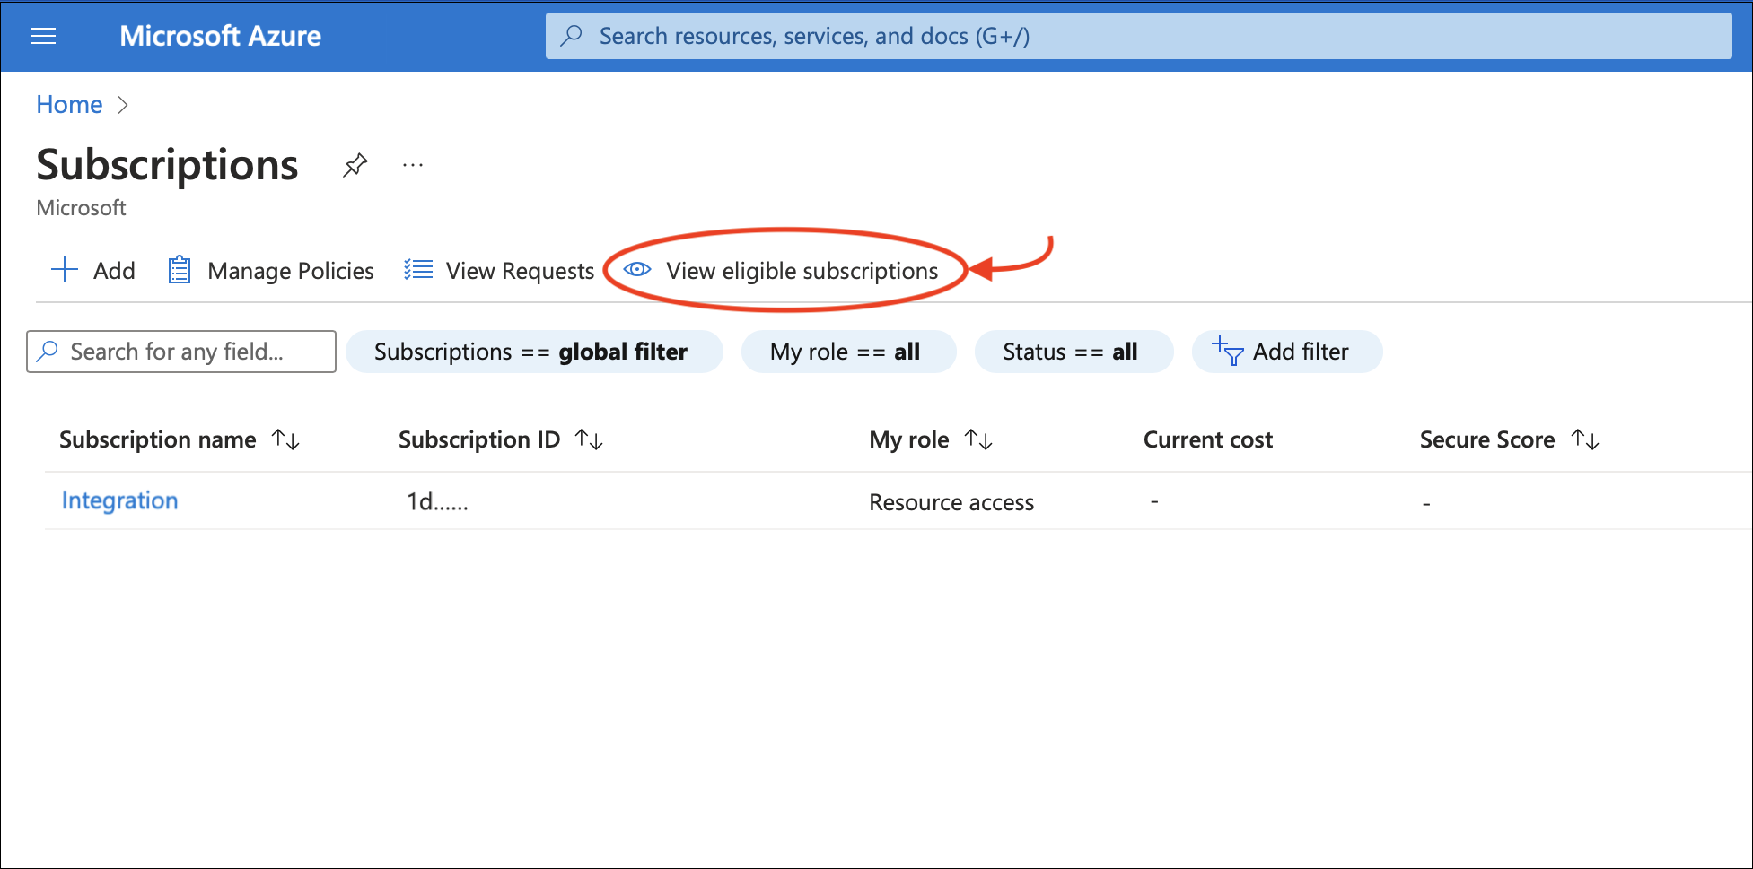Click the eye icon for eligible subscriptions

point(637,270)
